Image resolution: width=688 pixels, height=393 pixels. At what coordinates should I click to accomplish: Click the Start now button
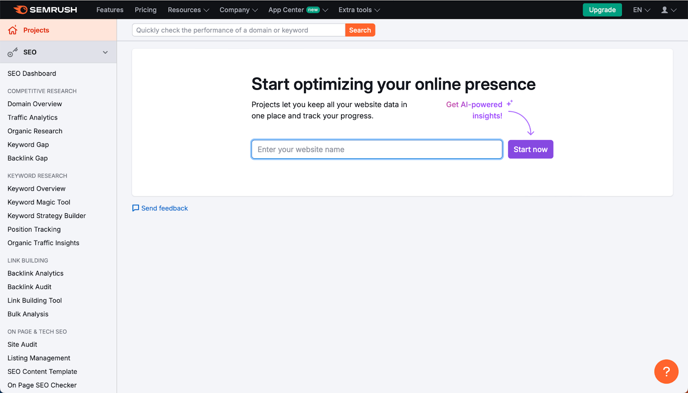[530, 149]
